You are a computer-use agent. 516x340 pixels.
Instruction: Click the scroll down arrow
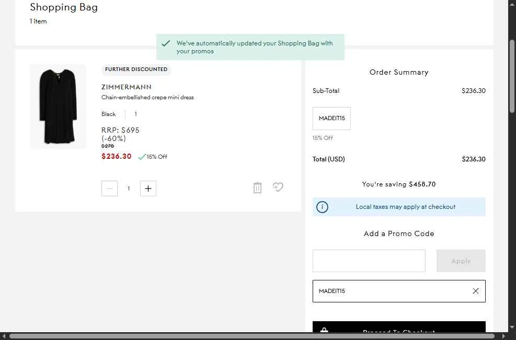pos(512,327)
